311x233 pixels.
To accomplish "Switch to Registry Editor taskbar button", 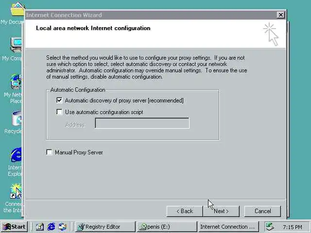I will (x=105, y=227).
